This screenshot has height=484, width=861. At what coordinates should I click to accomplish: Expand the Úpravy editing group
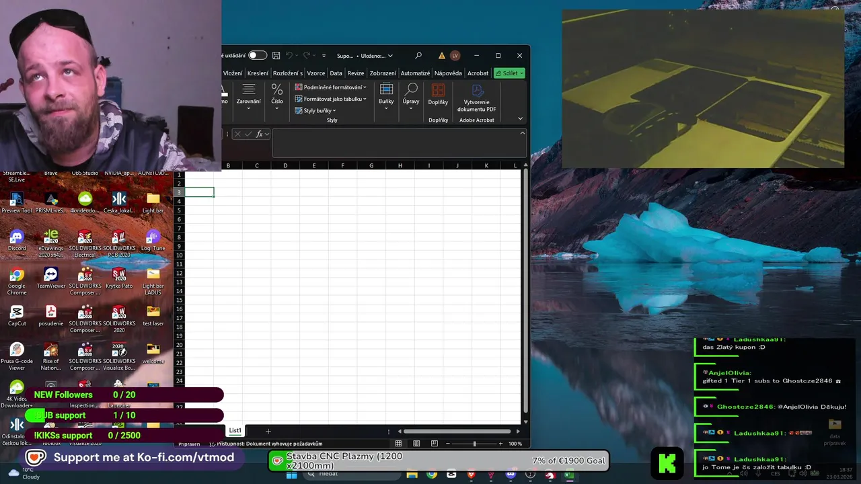pyautogui.click(x=411, y=95)
